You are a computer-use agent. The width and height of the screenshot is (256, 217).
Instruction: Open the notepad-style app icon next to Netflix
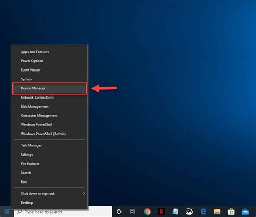coord(175,212)
